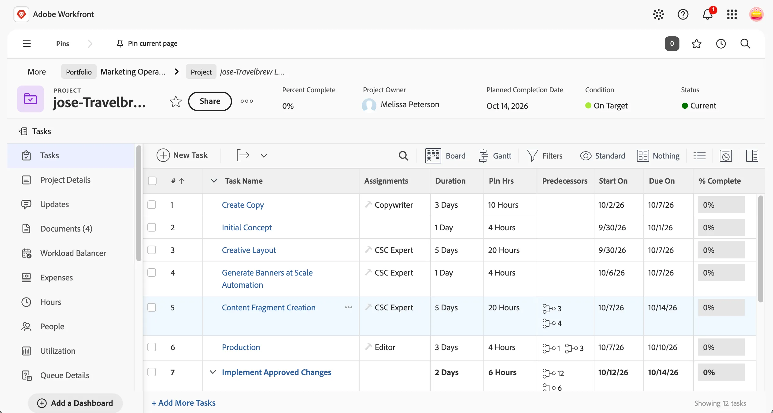This screenshot has height=413, width=773.
Task: Select the Initial Concept task checkbox
Action: click(152, 227)
